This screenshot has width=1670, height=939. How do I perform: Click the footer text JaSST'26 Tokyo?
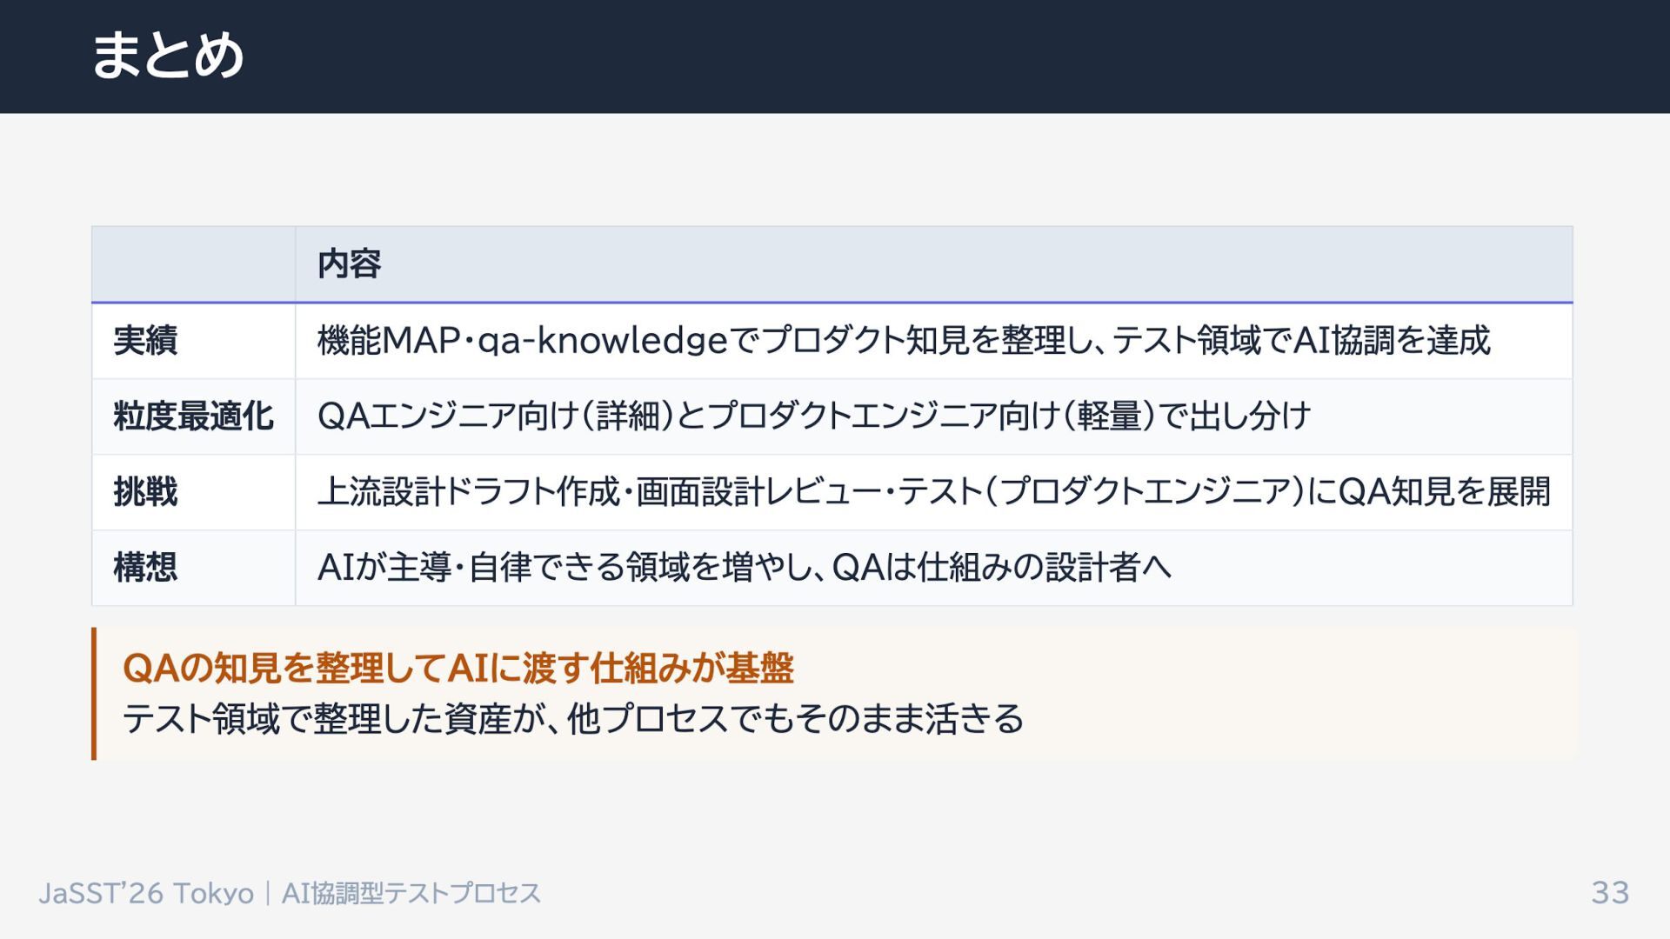pos(146,893)
